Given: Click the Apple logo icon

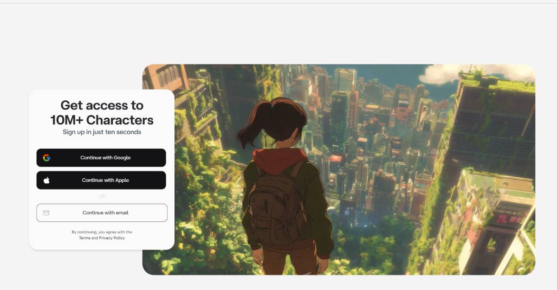Looking at the screenshot, I should (x=46, y=180).
